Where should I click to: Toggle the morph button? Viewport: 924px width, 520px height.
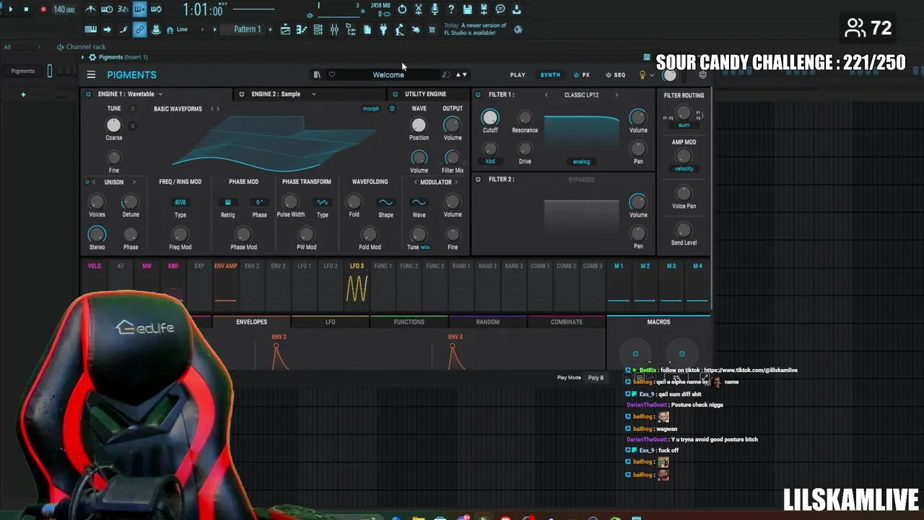click(x=371, y=108)
